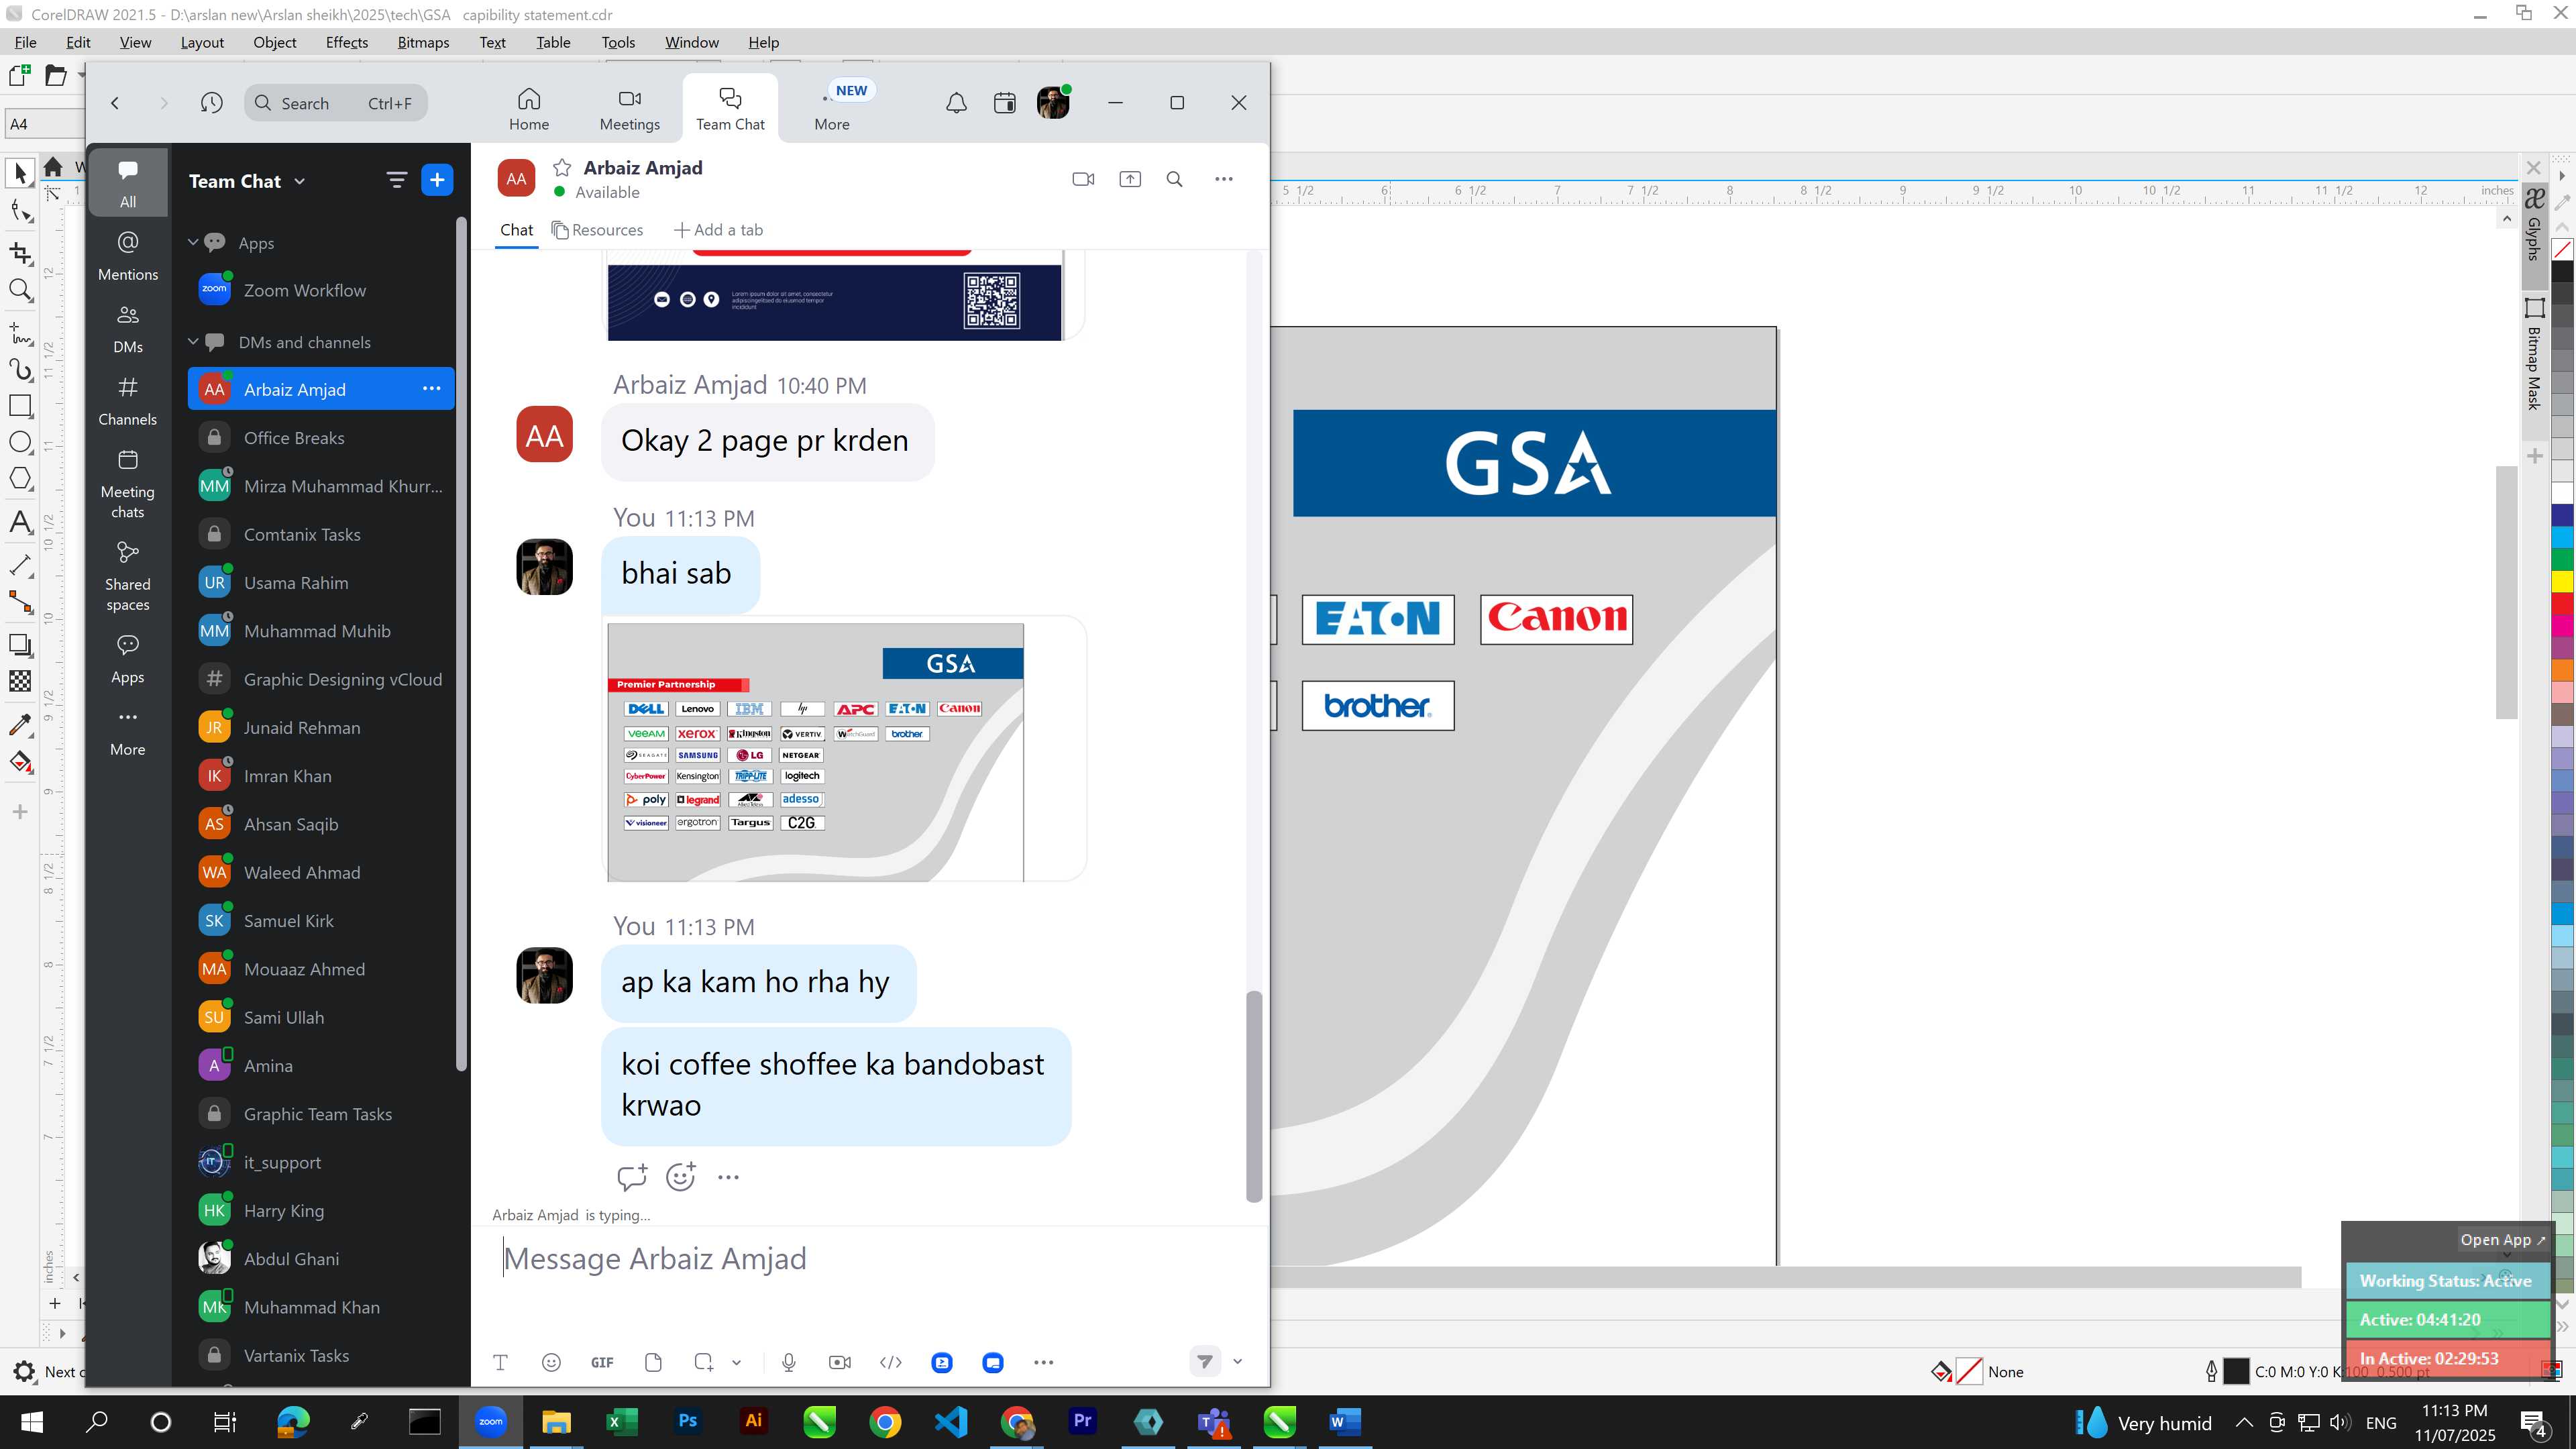Open the CorelDRAW Object menu

274,42
